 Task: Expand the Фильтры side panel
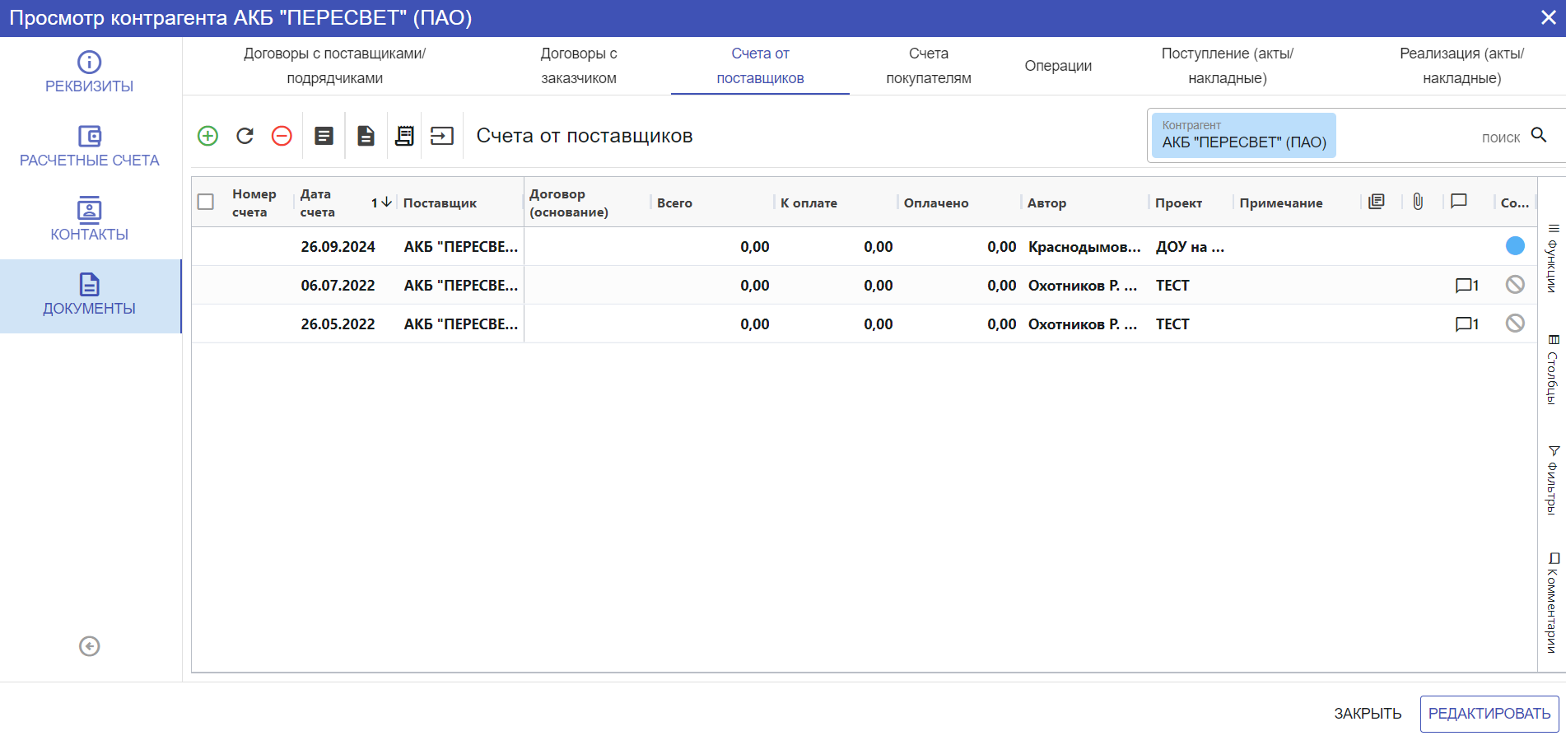1553,480
